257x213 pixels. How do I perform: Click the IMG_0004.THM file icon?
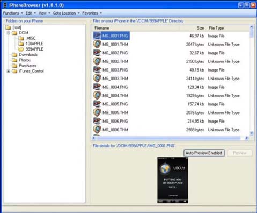[97, 95]
